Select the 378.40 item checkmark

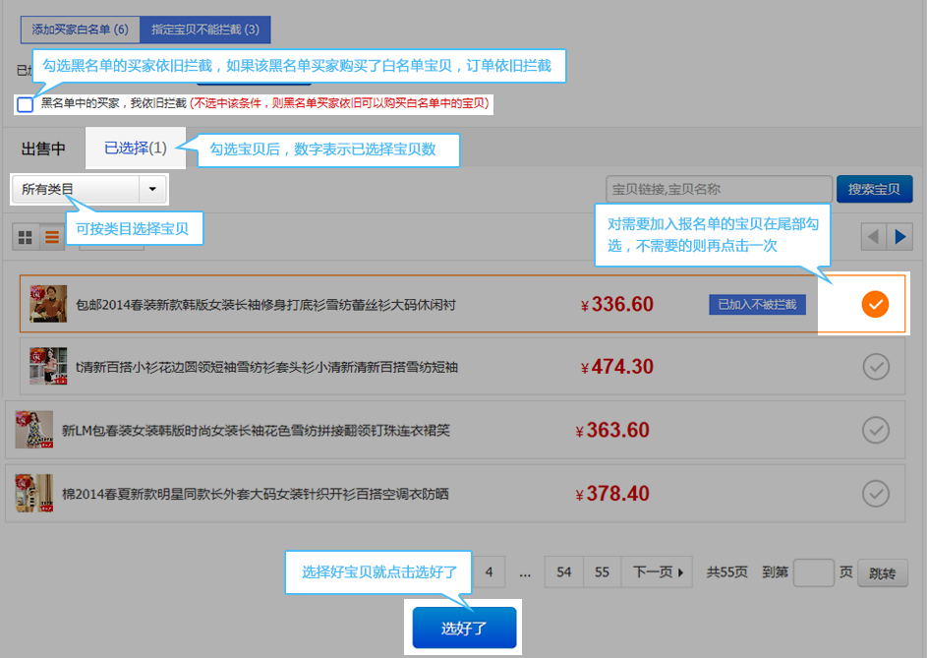click(876, 494)
